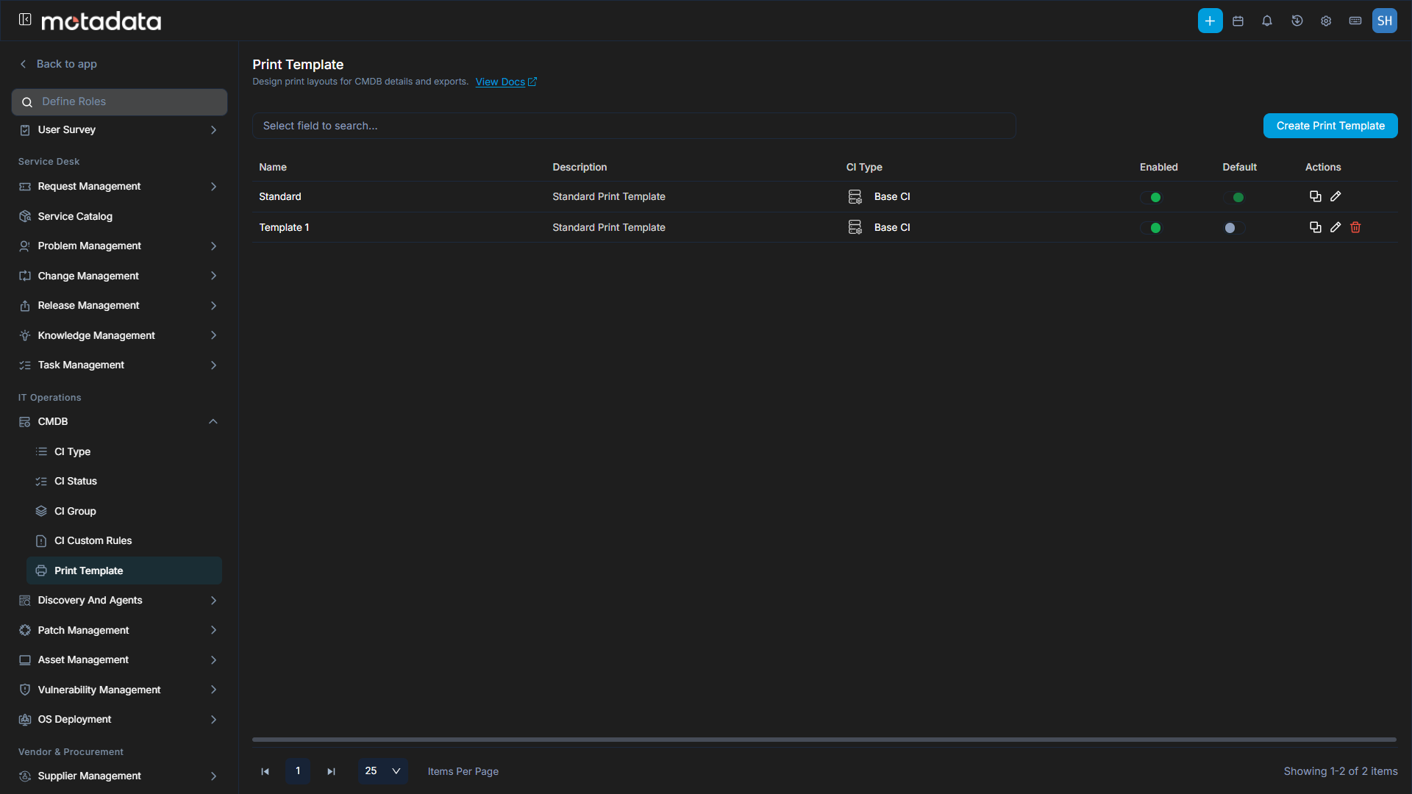
Task: Focus the Select field to search box
Action: [634, 126]
